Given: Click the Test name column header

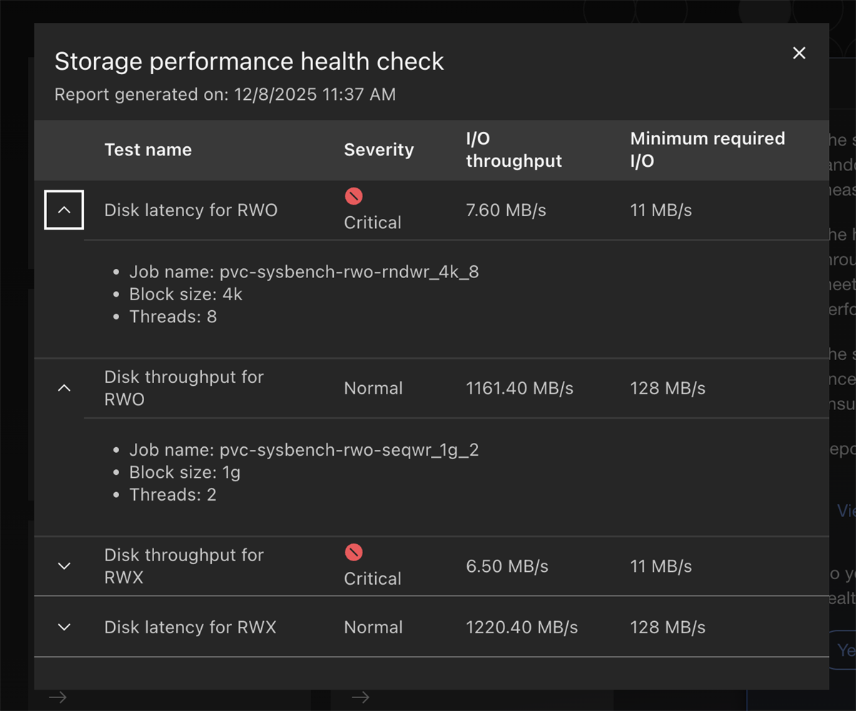Looking at the screenshot, I should pyautogui.click(x=148, y=150).
